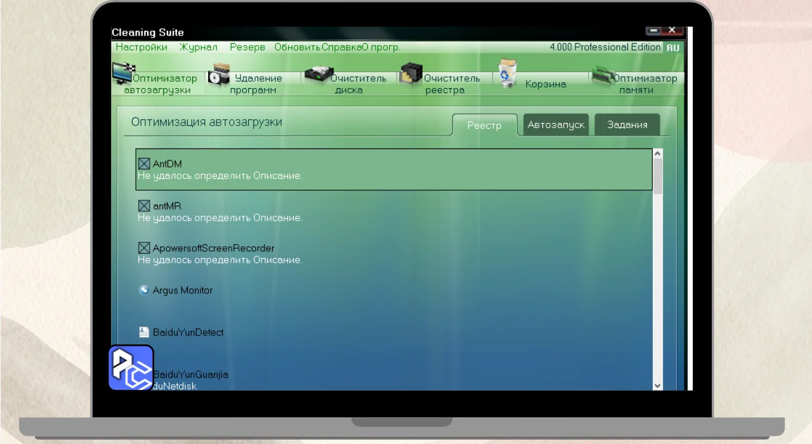Click the vertical scrollbar thumb
Viewport: 812px width, 444px height.
(657, 176)
